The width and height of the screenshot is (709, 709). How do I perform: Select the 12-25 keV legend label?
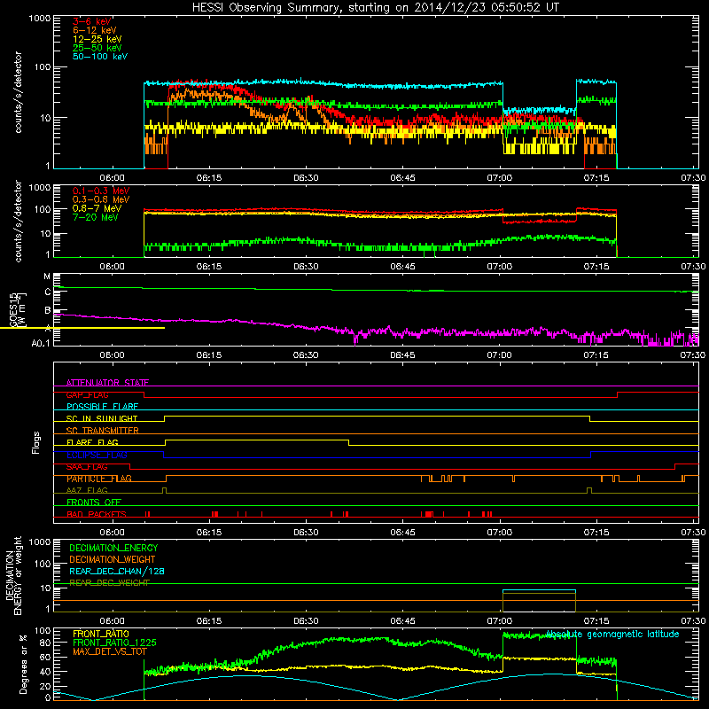97,39
